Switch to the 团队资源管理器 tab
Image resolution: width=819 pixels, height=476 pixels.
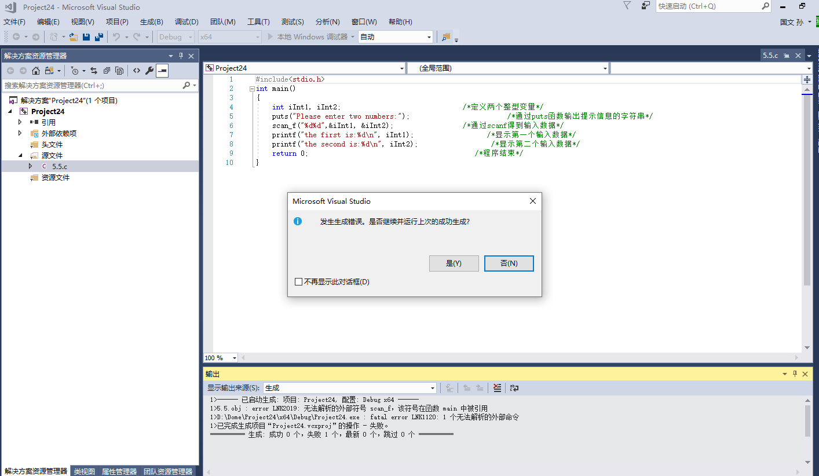tap(168, 471)
